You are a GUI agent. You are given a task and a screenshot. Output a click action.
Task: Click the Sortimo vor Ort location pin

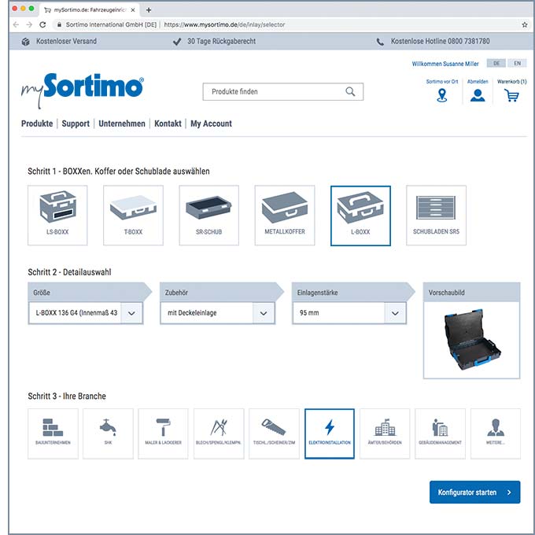pyautogui.click(x=441, y=95)
